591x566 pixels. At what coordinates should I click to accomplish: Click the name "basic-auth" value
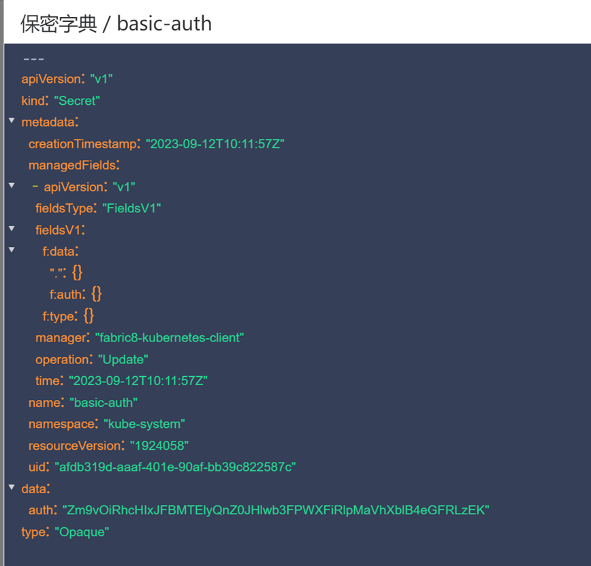pyautogui.click(x=103, y=403)
